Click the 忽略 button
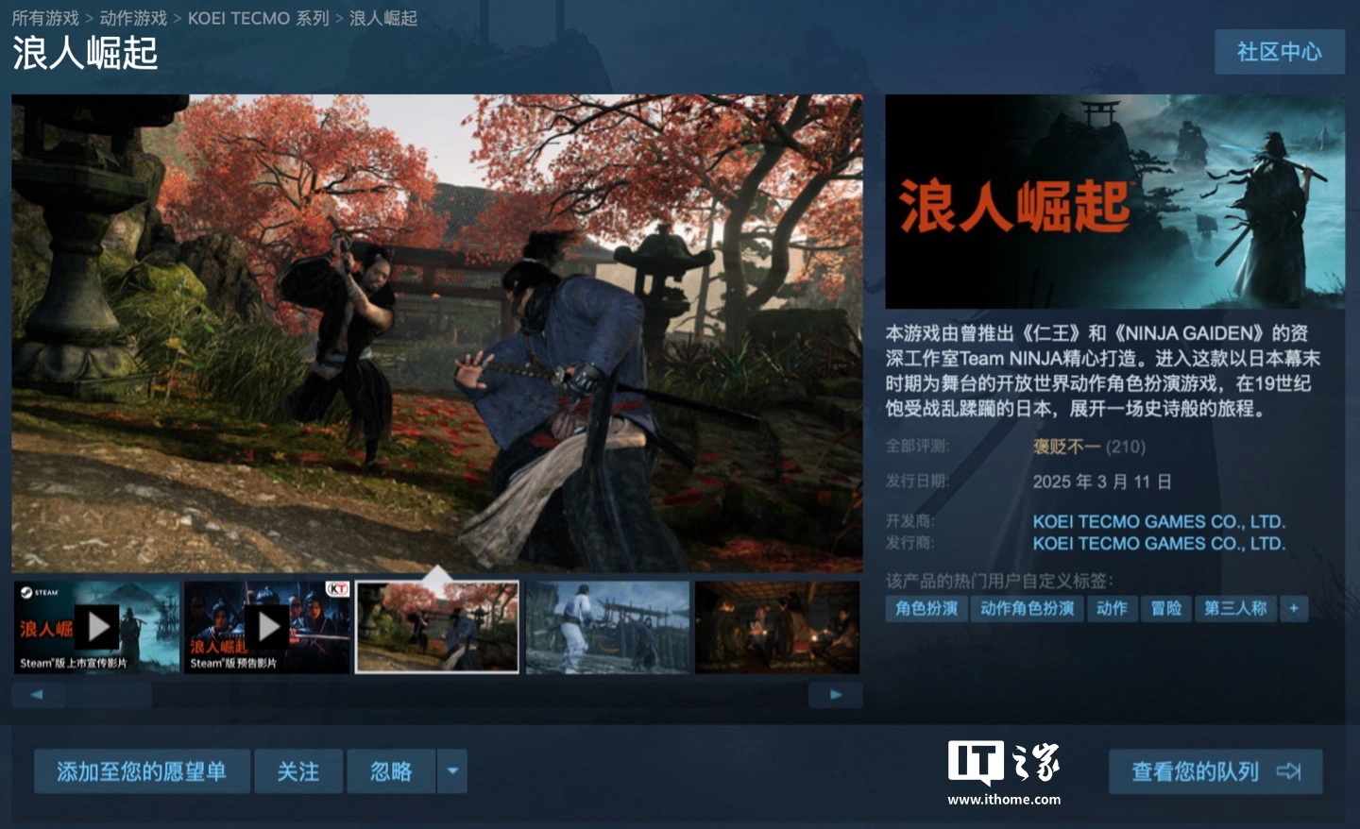 [x=391, y=771]
